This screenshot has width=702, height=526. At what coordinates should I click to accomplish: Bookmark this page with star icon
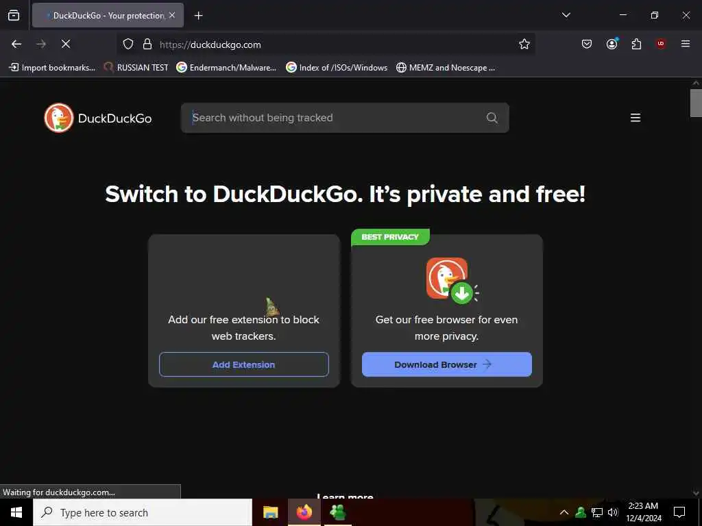point(524,44)
